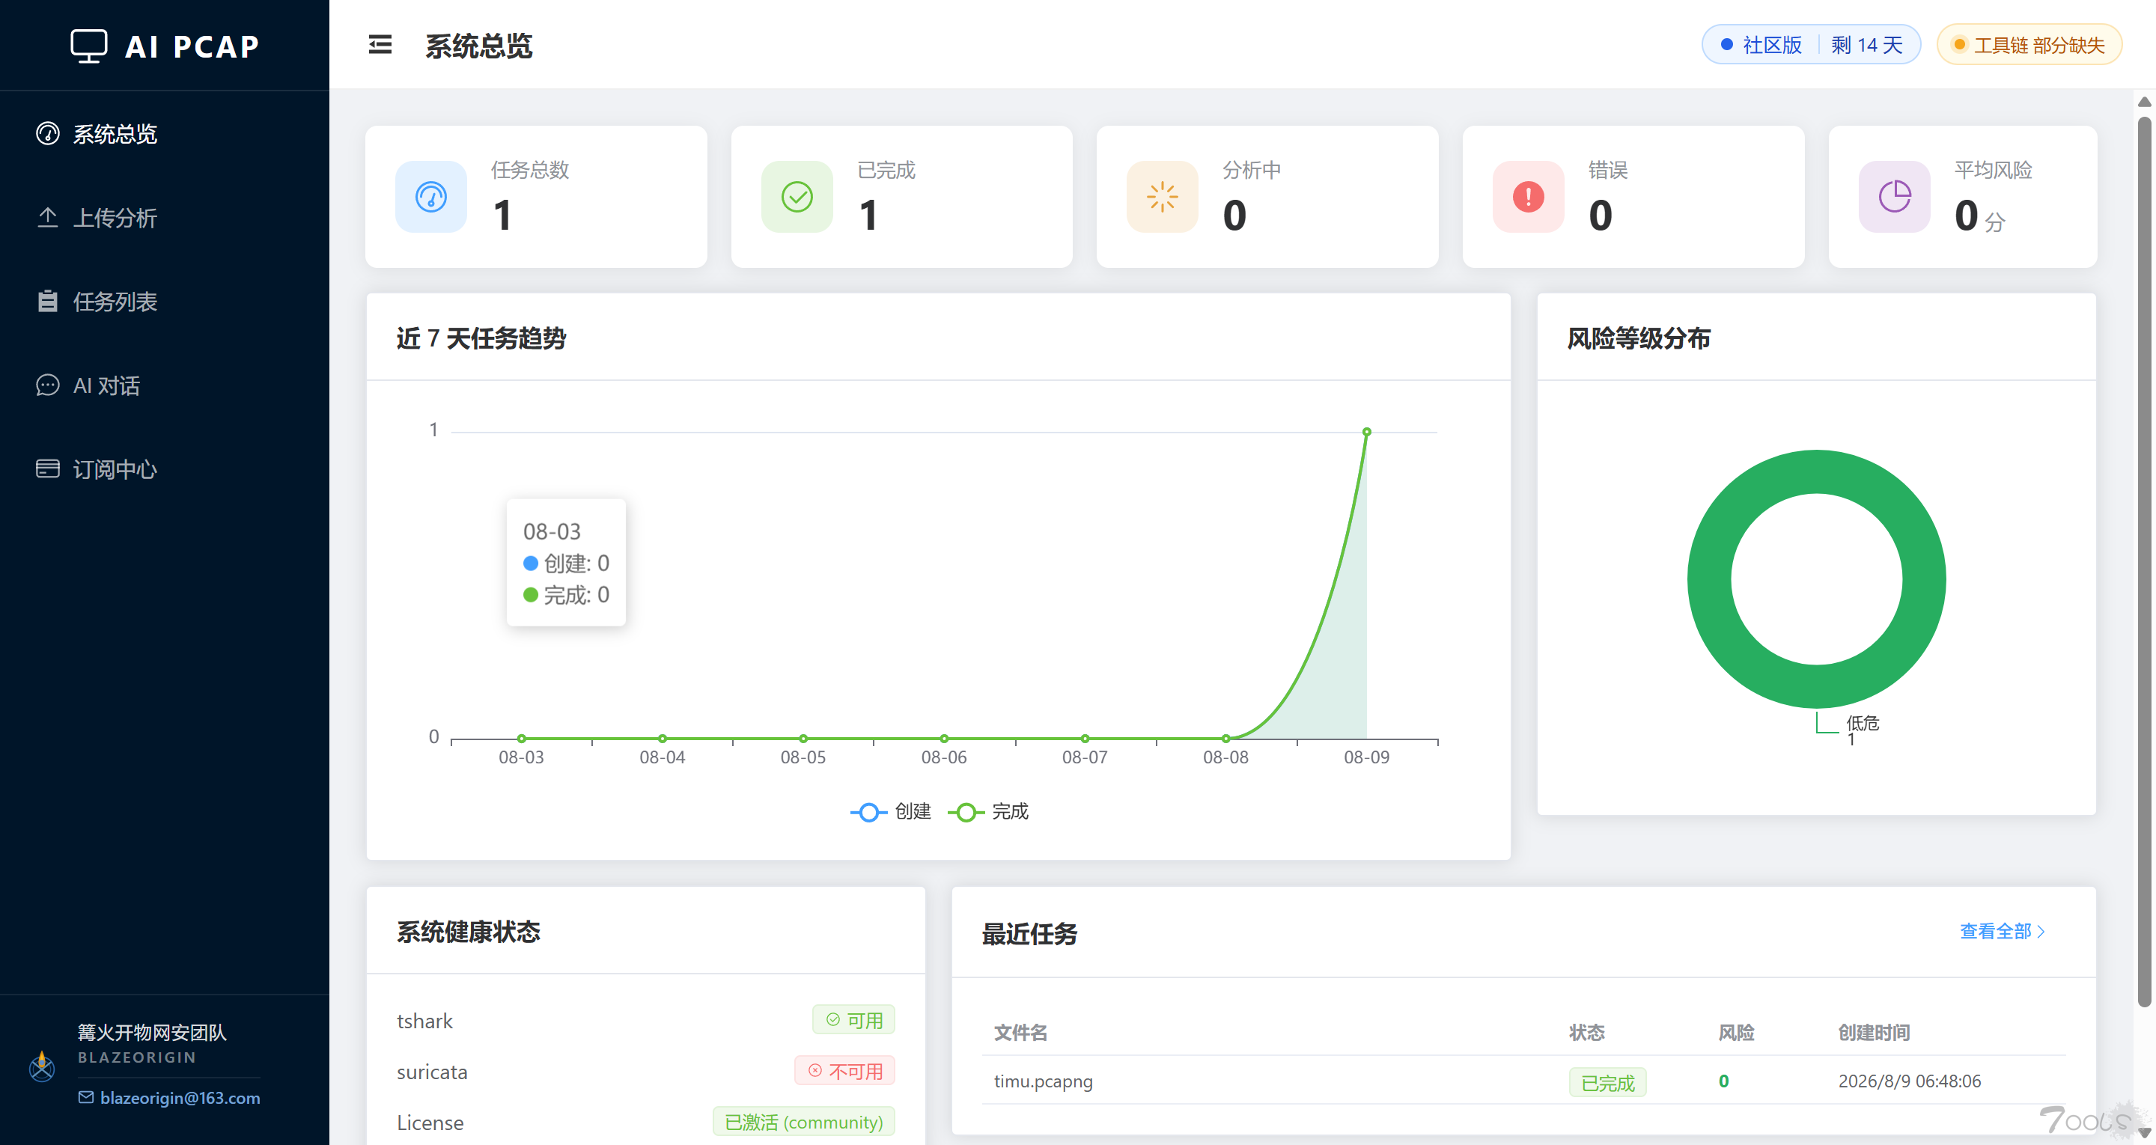Click the 系统健康状态 panel title

(469, 932)
